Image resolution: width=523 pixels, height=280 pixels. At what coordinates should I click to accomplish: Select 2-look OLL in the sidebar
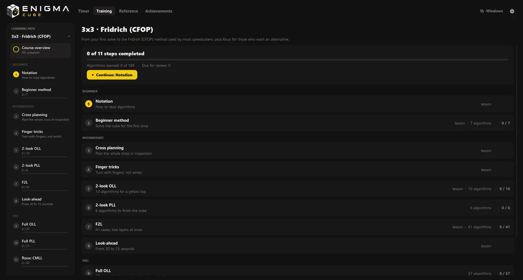41,151
